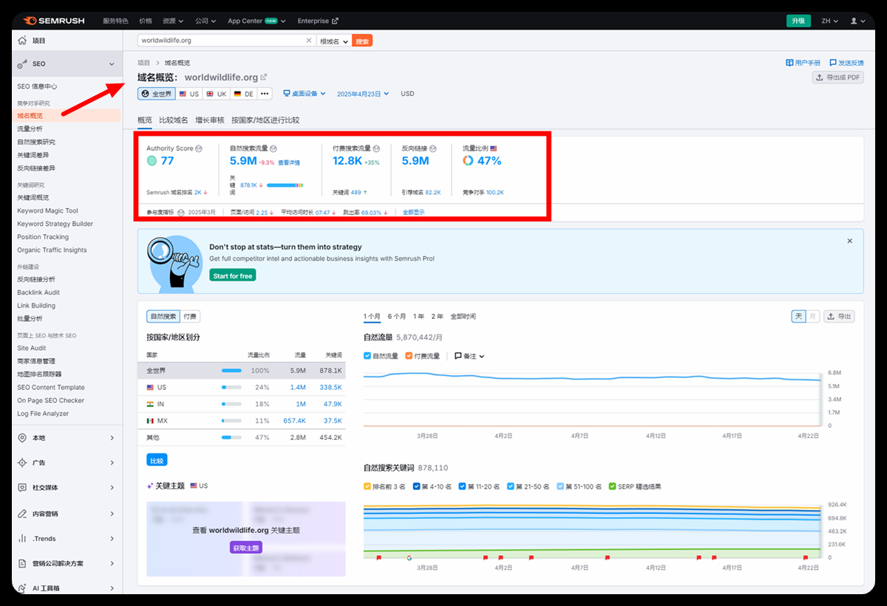The height and width of the screenshot is (606, 887).
Task: Click info icon next to 参与度指标
Action: click(181, 212)
